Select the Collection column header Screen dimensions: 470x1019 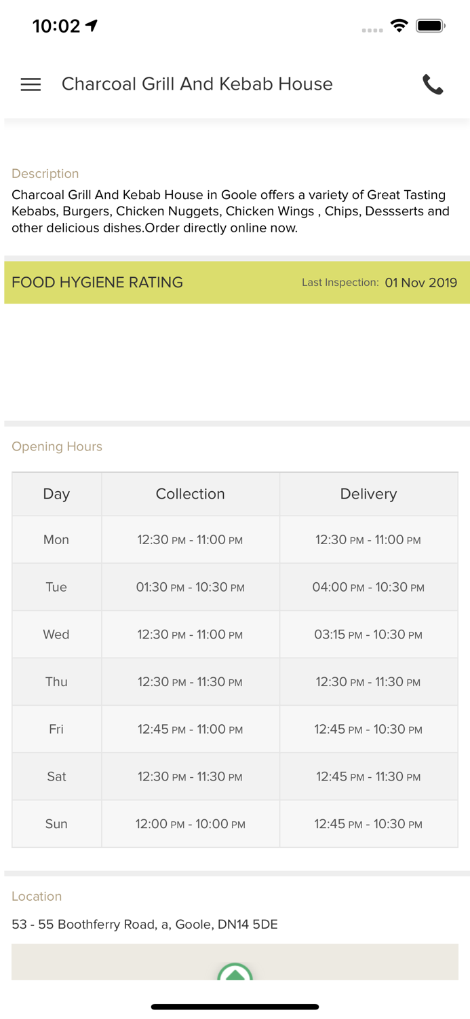click(x=191, y=494)
